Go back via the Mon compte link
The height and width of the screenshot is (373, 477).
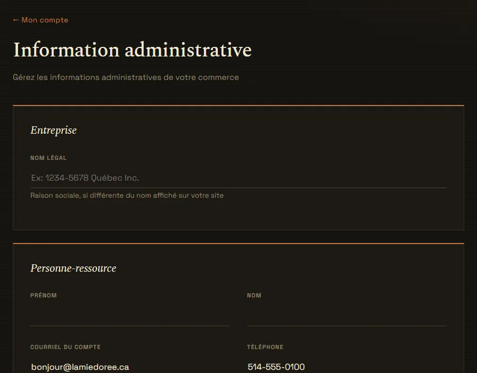click(x=40, y=20)
